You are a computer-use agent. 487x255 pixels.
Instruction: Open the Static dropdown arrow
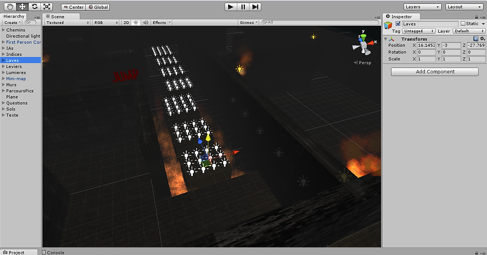point(483,24)
